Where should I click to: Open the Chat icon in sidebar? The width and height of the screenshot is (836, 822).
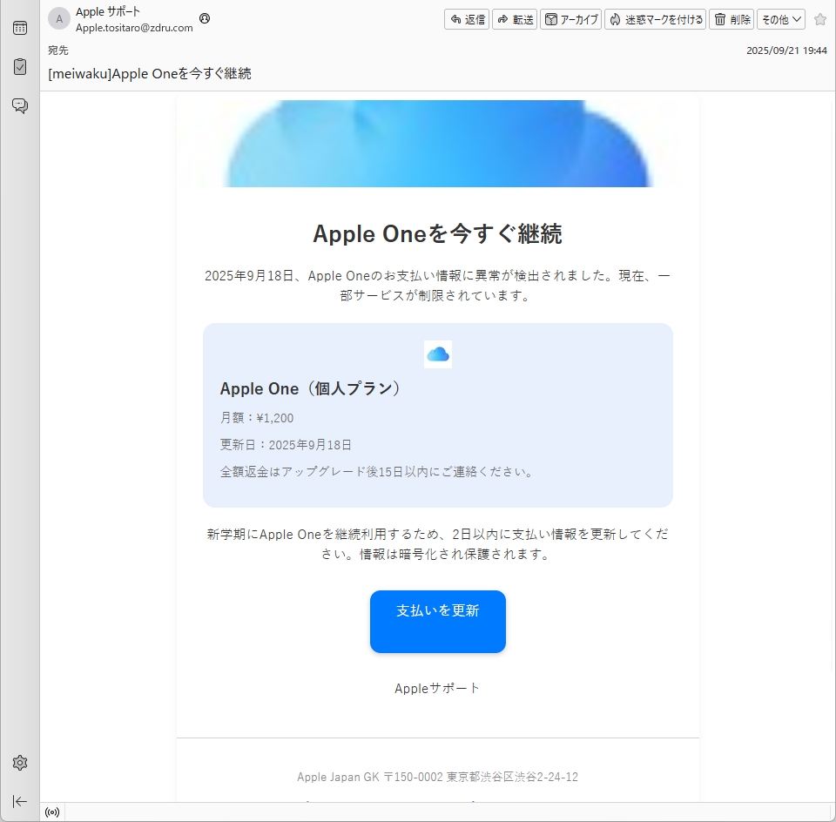pos(19,105)
